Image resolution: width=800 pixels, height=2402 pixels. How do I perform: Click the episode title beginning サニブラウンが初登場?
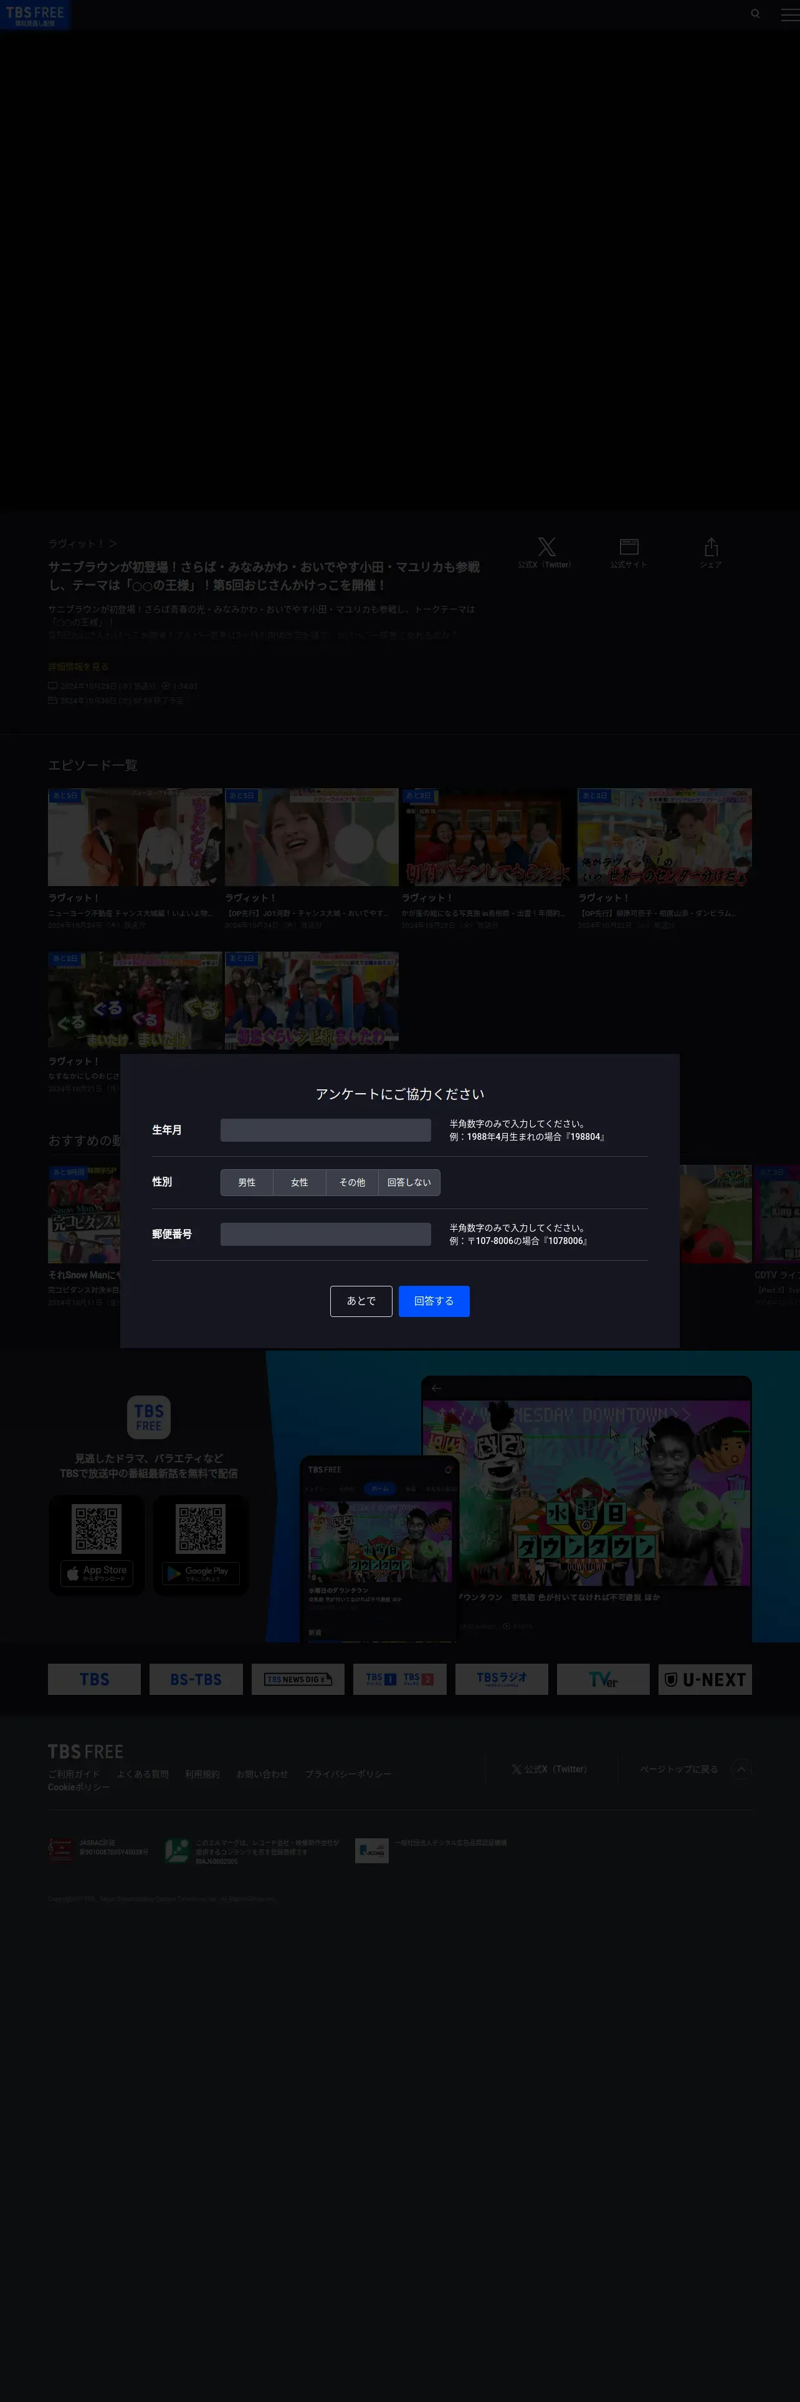point(265,576)
